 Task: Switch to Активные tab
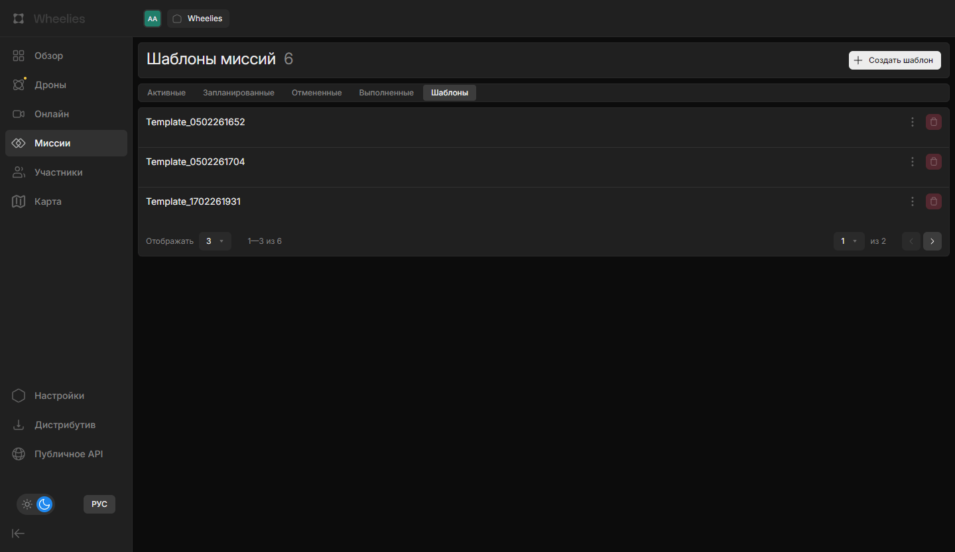(166, 93)
